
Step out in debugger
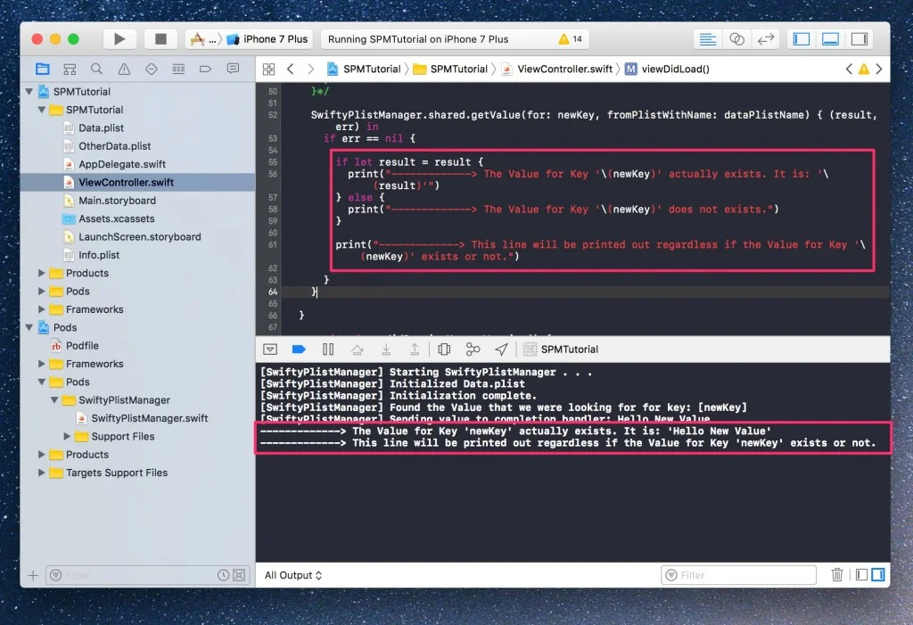coord(415,349)
